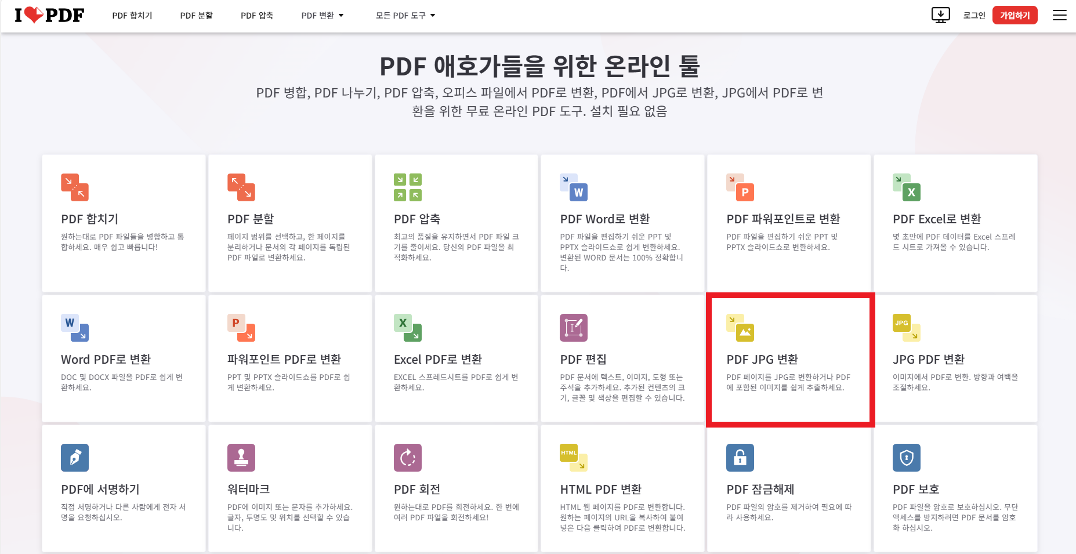This screenshot has height=554, width=1076.
Task: Choose the JPG PDF 변환 title
Action: pos(929,360)
